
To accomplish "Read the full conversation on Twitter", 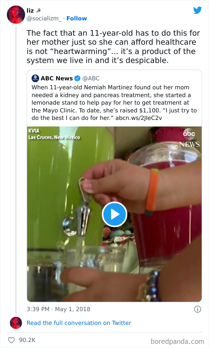I will 79,323.
